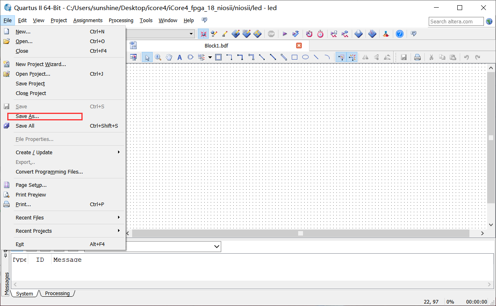
Task: Start compilation with the play icon
Action: 284,34
